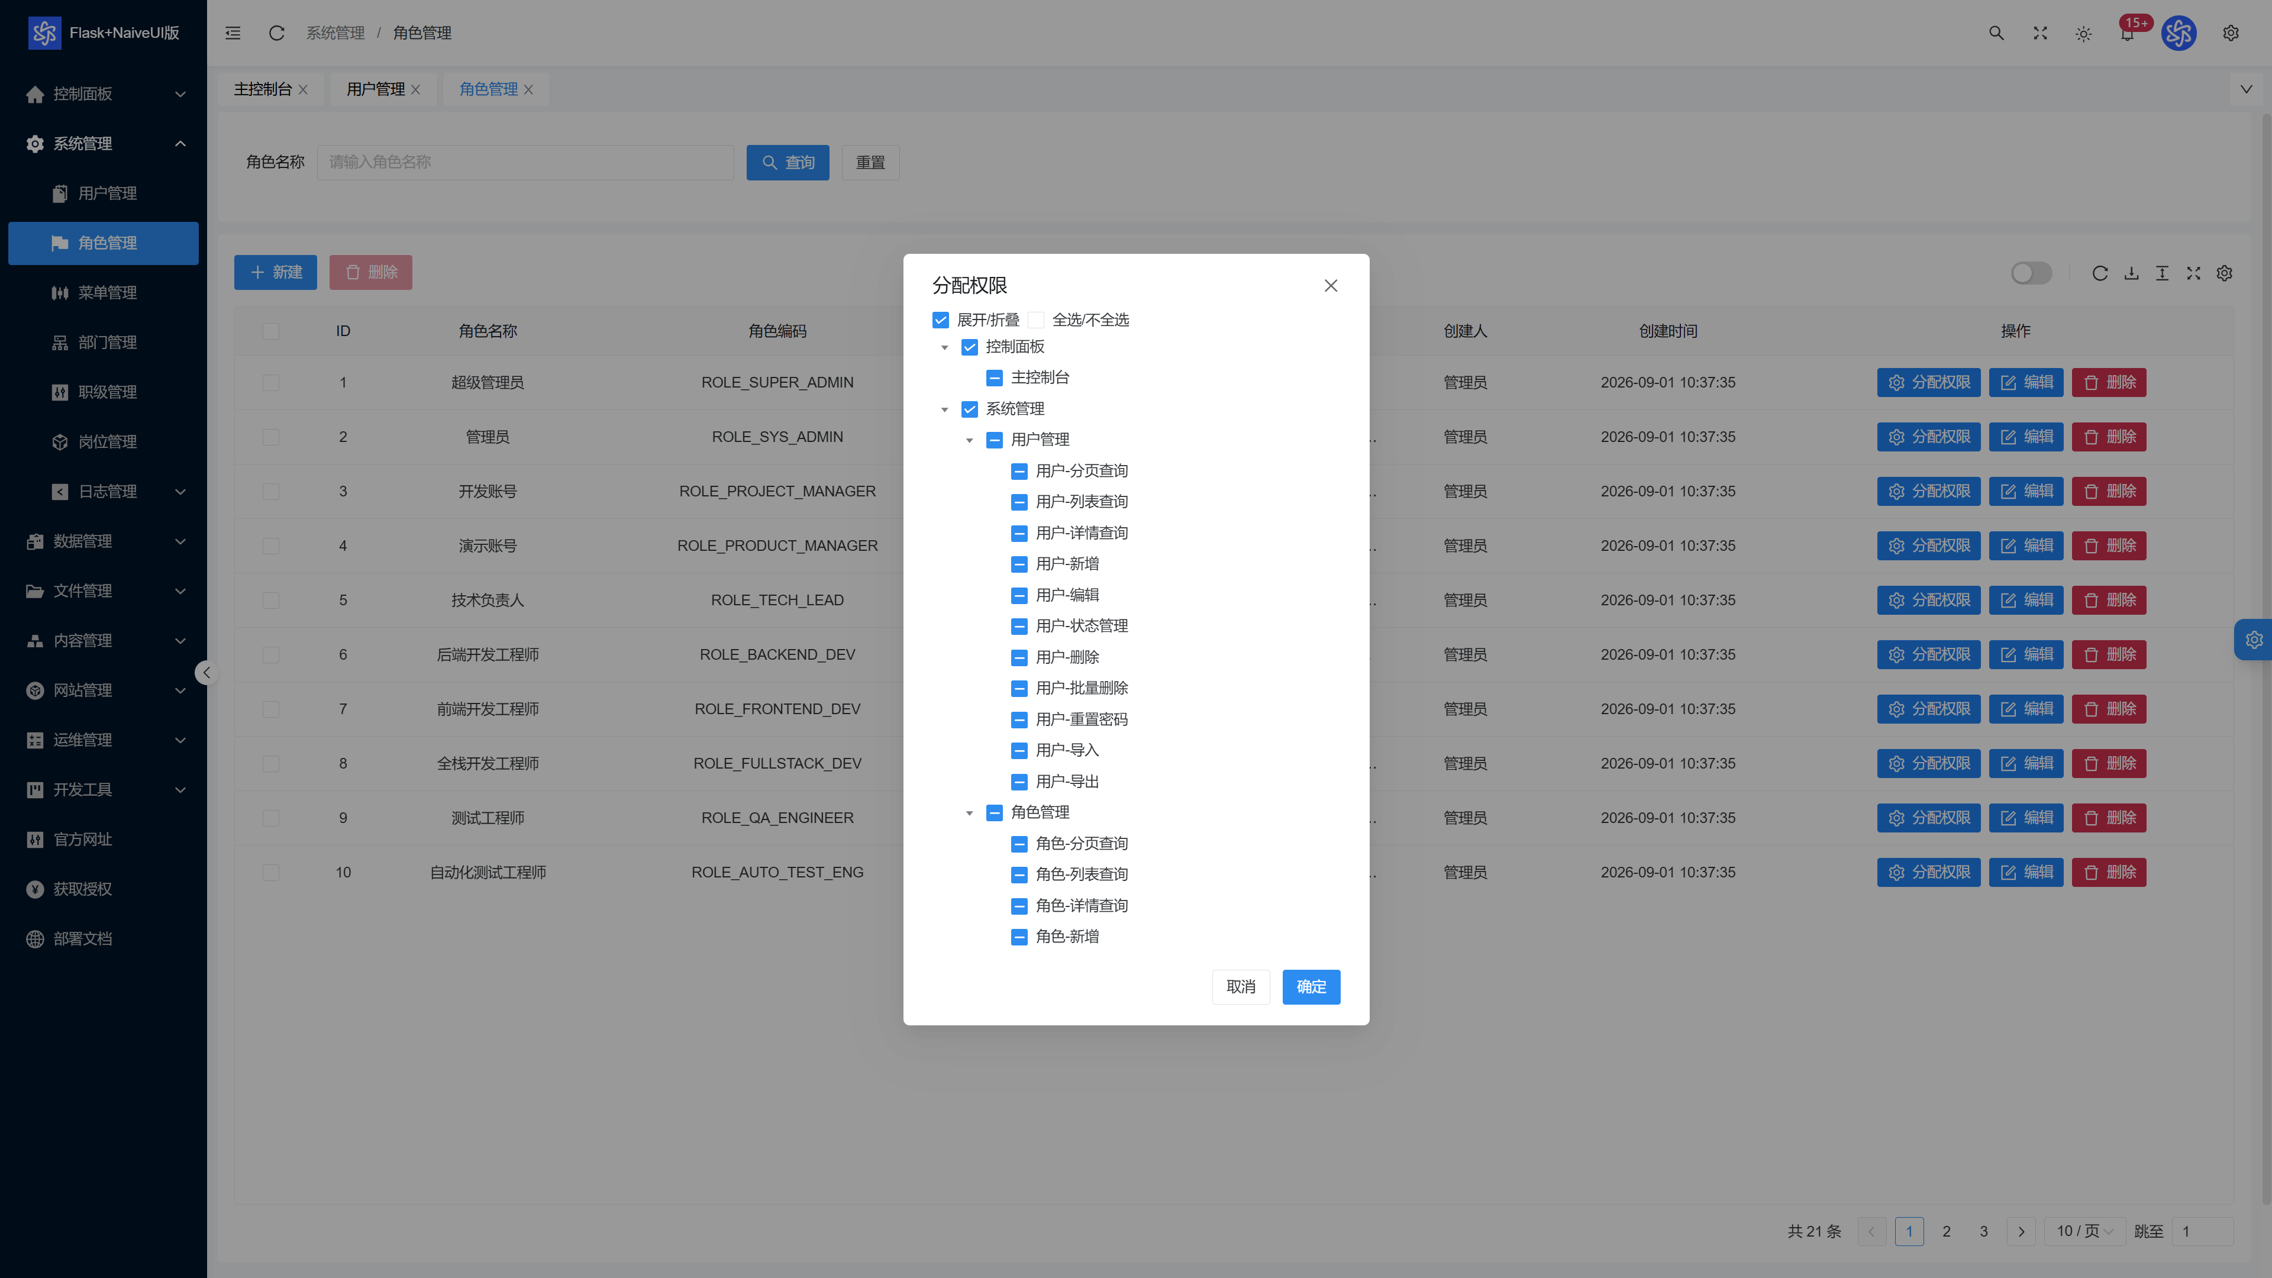Check the 全选/不全选 checkbox
This screenshot has width=2272, height=1278.
tap(1035, 319)
